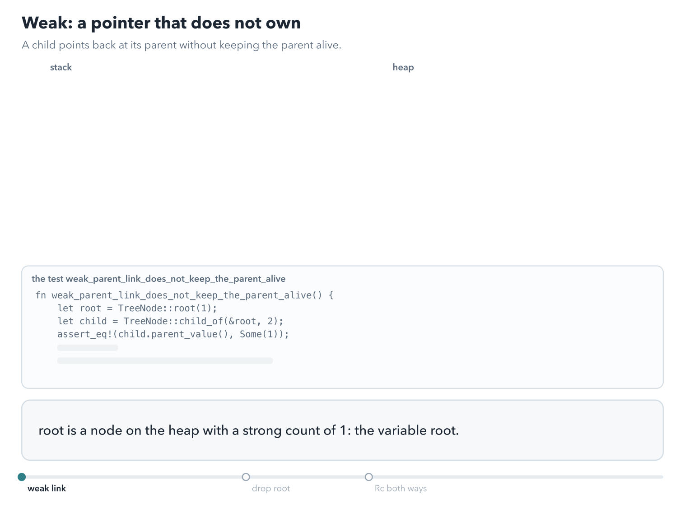Click the 'Rc both ways' step label
685x505 pixels.
click(x=401, y=488)
